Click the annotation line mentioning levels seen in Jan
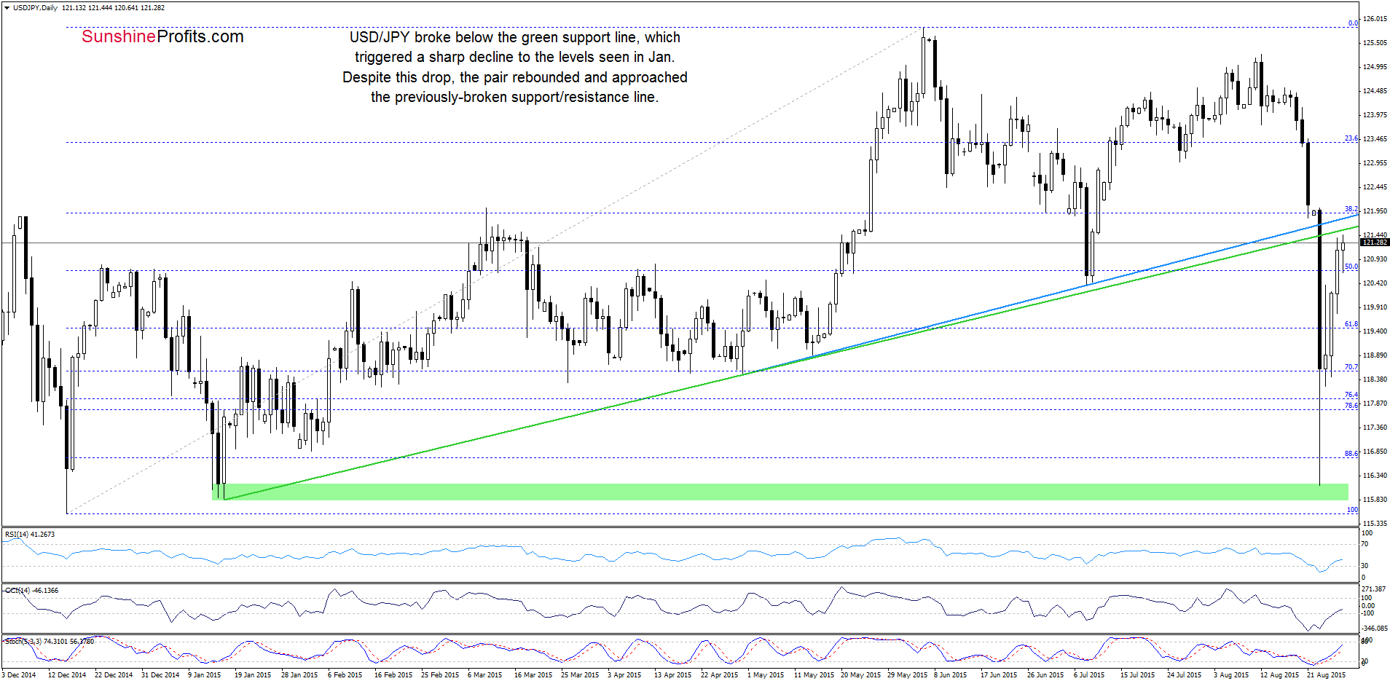 tap(514, 57)
